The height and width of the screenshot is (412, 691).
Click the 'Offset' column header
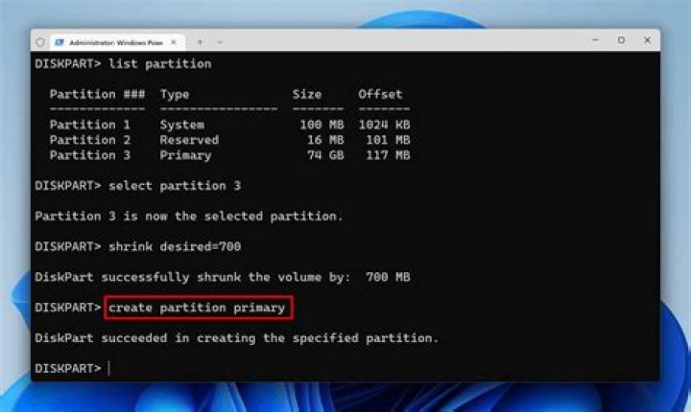(x=380, y=94)
